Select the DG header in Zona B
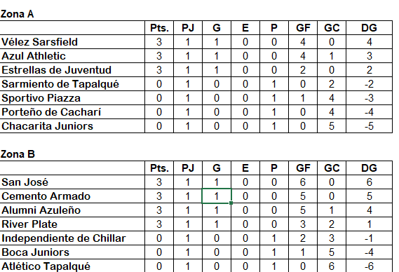399x272 pixels. tap(370, 168)
